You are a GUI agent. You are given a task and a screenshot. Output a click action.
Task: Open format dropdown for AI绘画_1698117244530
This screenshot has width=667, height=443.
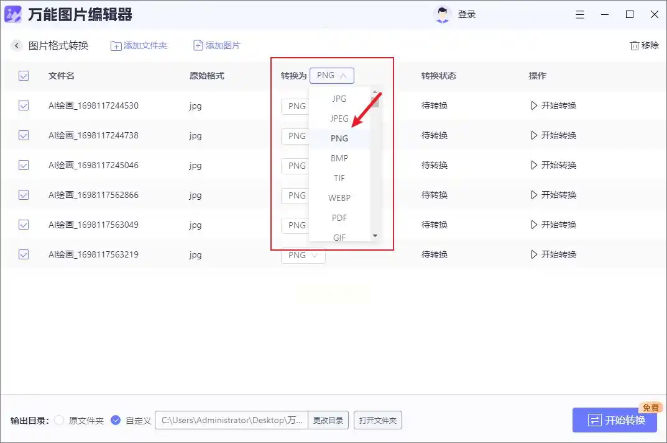(295, 106)
